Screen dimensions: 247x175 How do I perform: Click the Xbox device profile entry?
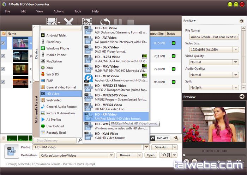point(49,67)
